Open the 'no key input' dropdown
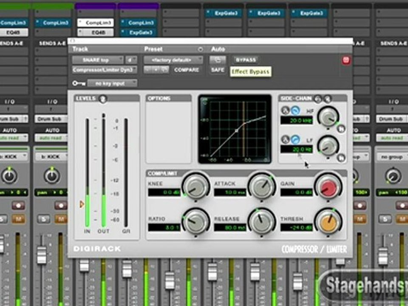The width and height of the screenshot is (408, 306). [112, 83]
